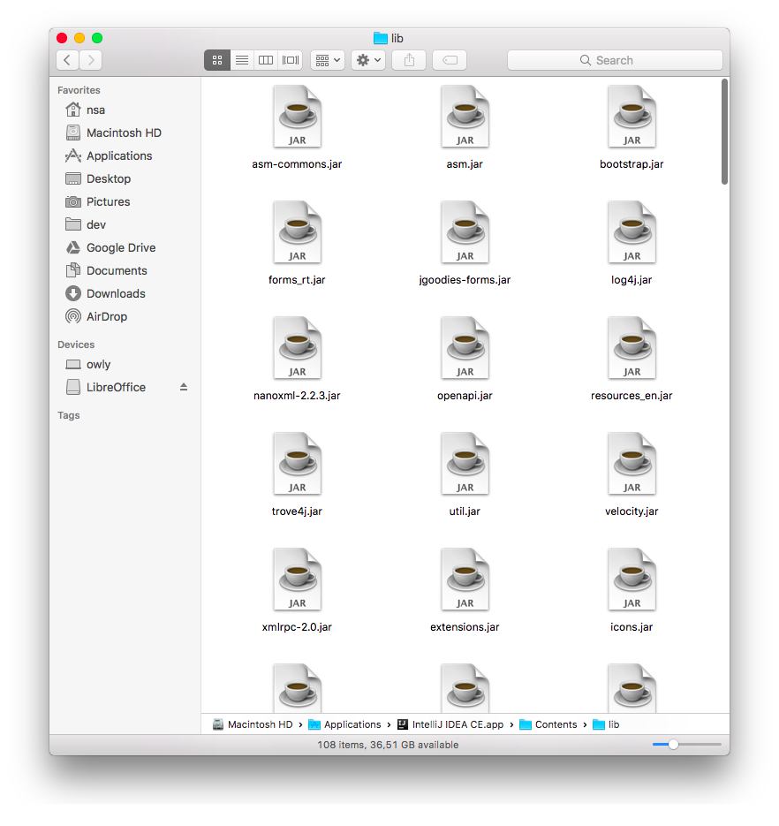The height and width of the screenshot is (826, 779).
Task: Open the item arrangement dropdown
Action: click(328, 60)
